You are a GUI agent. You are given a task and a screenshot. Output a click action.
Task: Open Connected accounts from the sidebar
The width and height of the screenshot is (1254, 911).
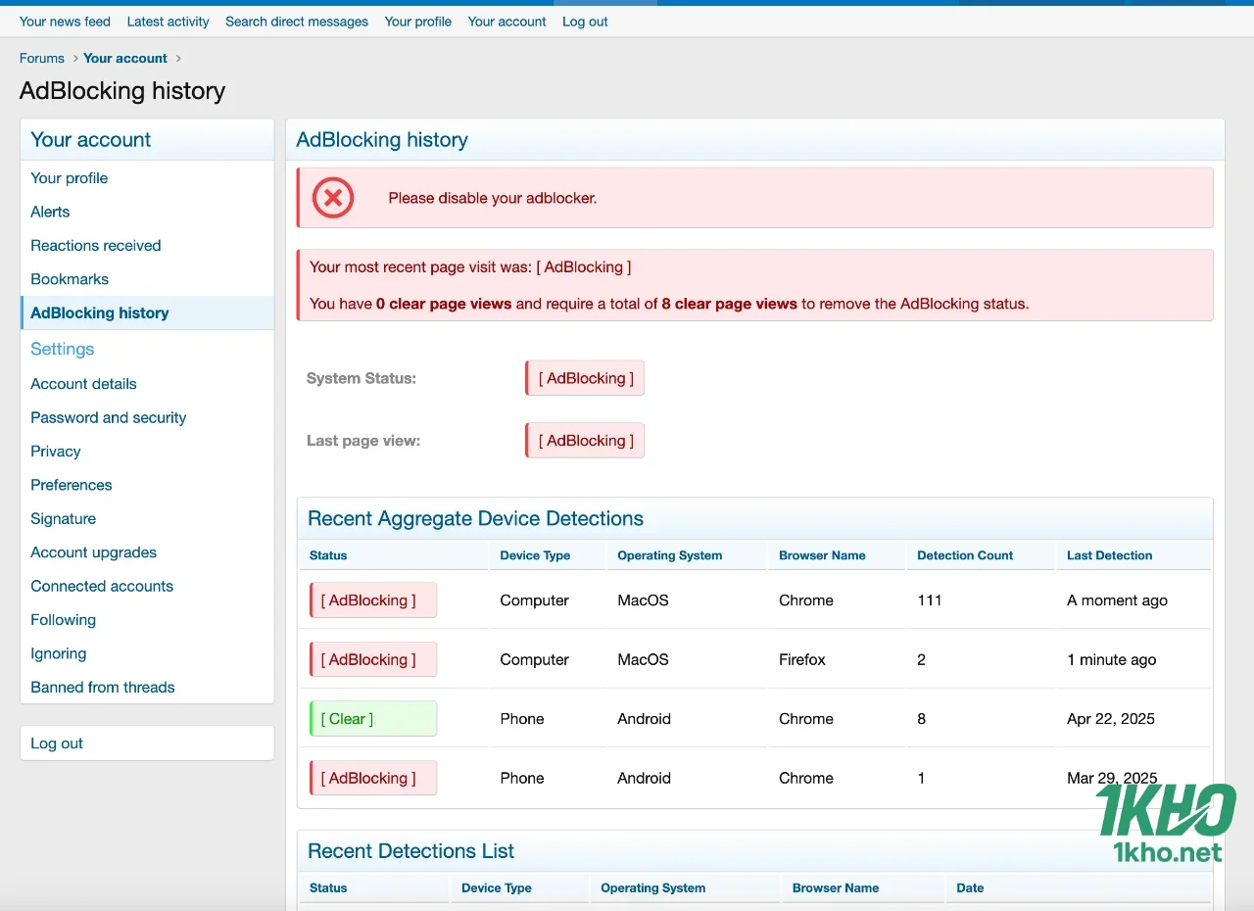coord(101,586)
